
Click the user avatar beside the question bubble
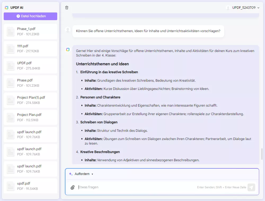pos(68,29)
